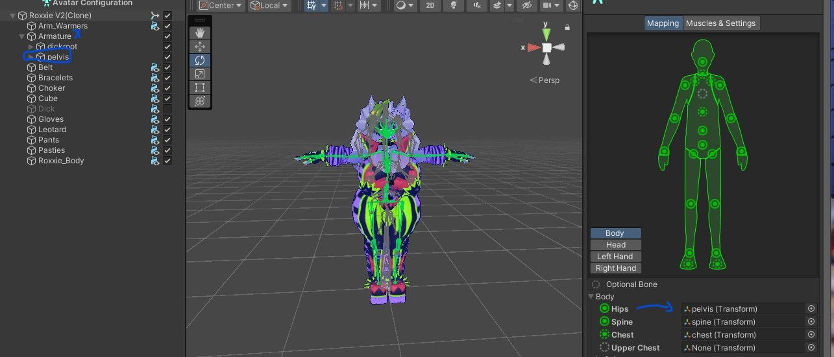
Task: Toggle hidden objects visibility icon
Action: click(527, 5)
